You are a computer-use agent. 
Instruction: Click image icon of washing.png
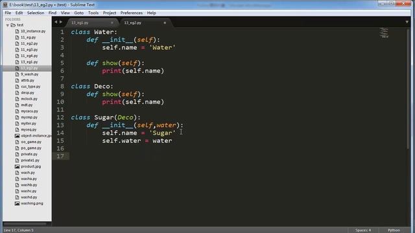click(18, 203)
